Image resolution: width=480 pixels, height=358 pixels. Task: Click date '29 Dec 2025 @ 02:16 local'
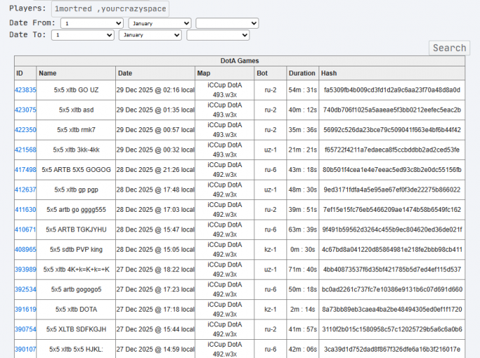(155, 90)
